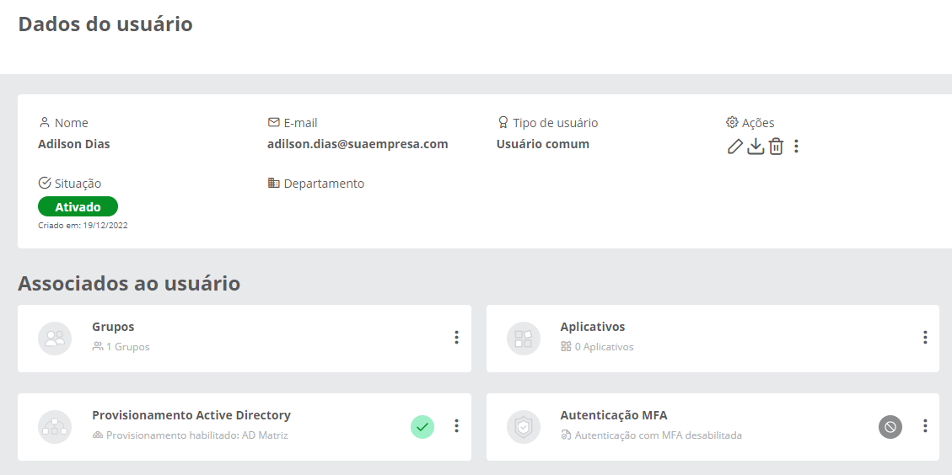Viewport: 952px width, 475px height.
Task: Open the Grupos card title
Action: pyautogui.click(x=113, y=327)
